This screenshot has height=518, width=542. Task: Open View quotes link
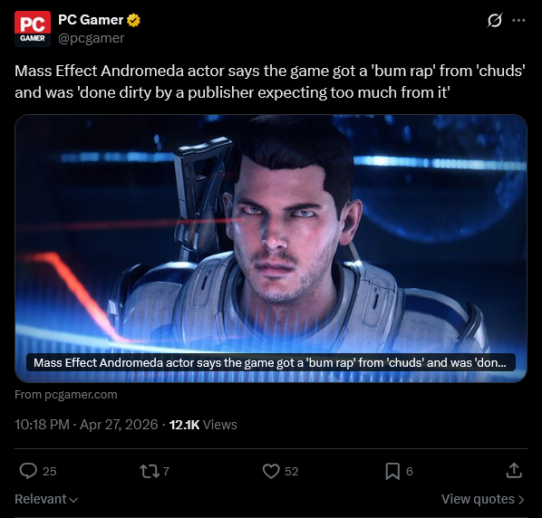click(483, 499)
